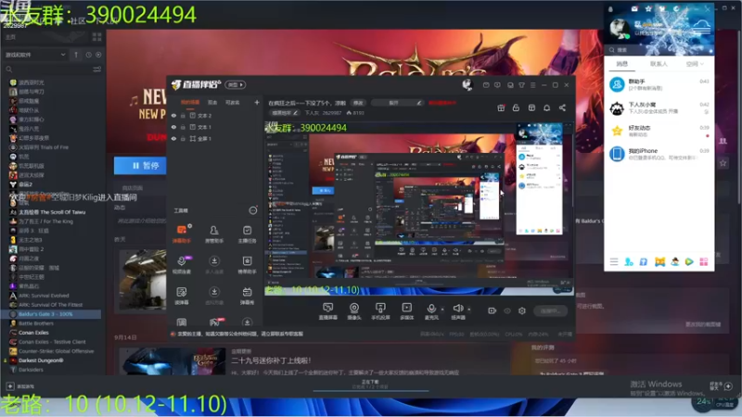
Task: Add a new scene with the plus icon
Action: pos(257,102)
